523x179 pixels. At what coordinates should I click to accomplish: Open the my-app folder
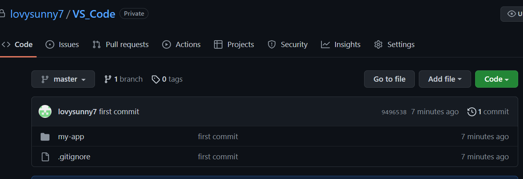click(71, 137)
